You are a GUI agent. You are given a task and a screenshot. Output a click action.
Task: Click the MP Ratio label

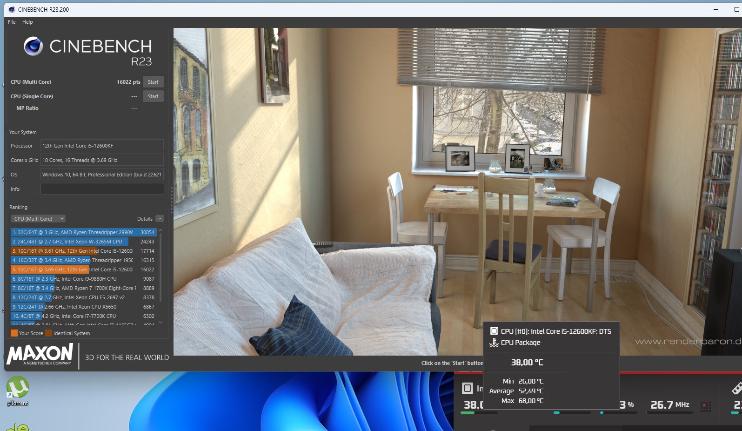pyautogui.click(x=27, y=108)
